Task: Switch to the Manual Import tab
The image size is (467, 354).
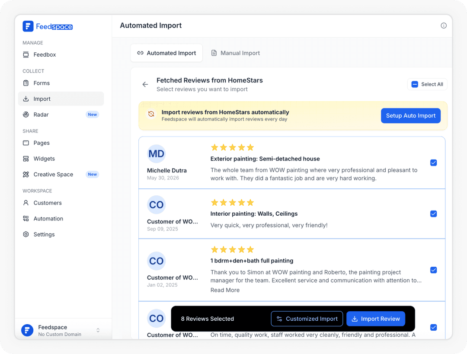Action: click(x=235, y=53)
